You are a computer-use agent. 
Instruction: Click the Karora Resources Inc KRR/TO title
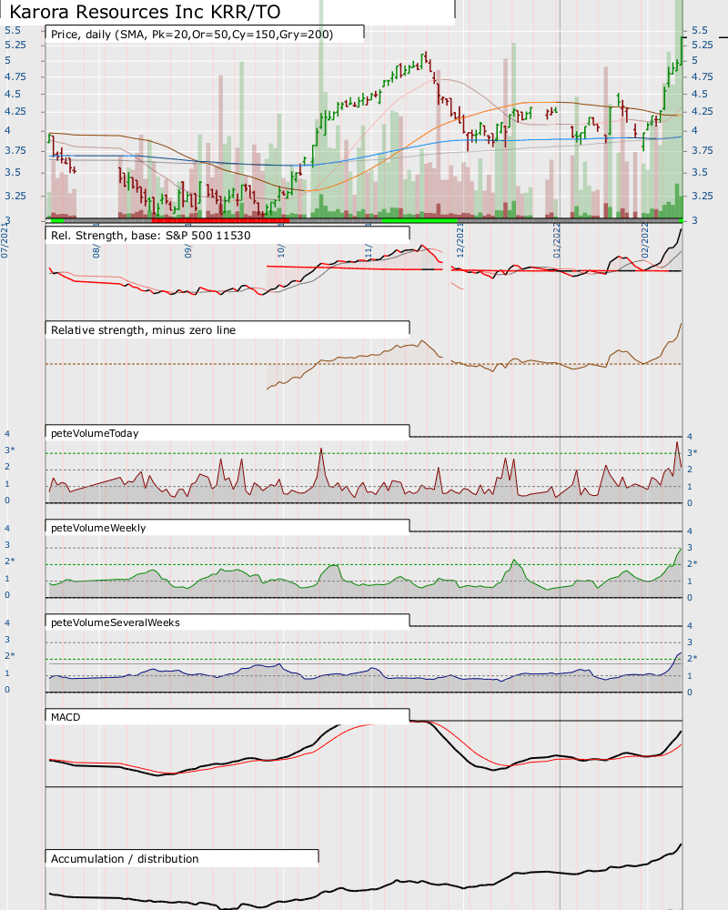point(145,12)
